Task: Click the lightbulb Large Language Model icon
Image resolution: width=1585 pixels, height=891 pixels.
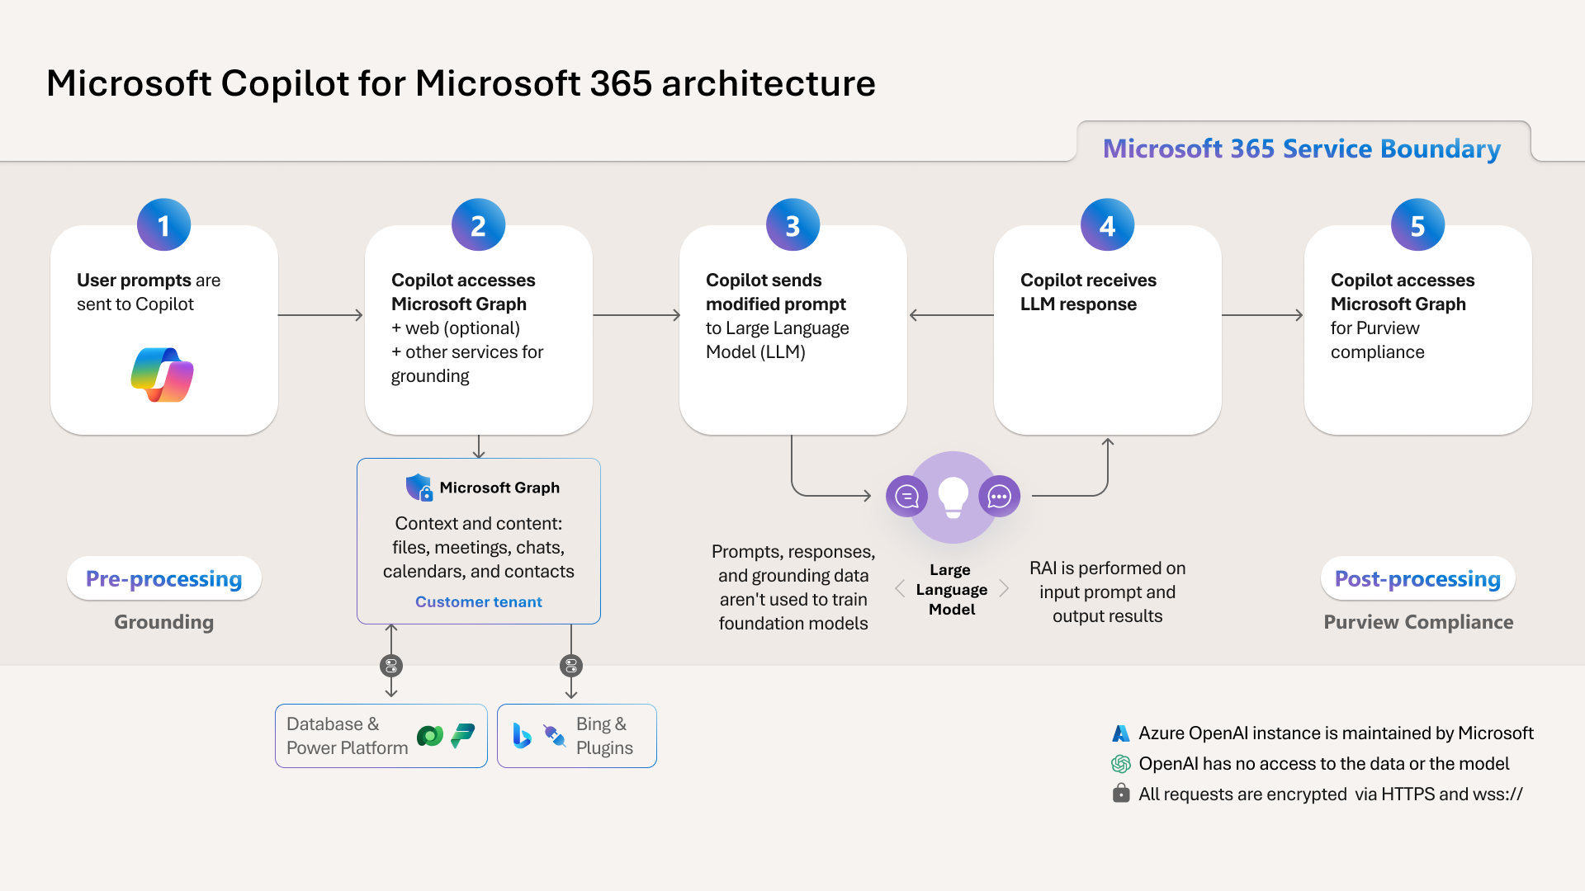Action: 953,497
